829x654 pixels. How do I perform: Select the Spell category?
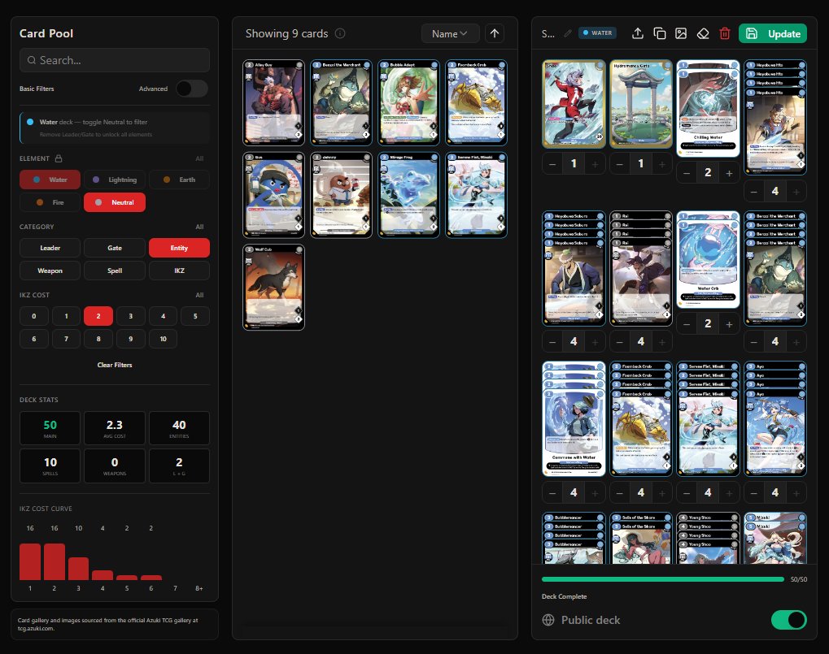pyautogui.click(x=115, y=271)
